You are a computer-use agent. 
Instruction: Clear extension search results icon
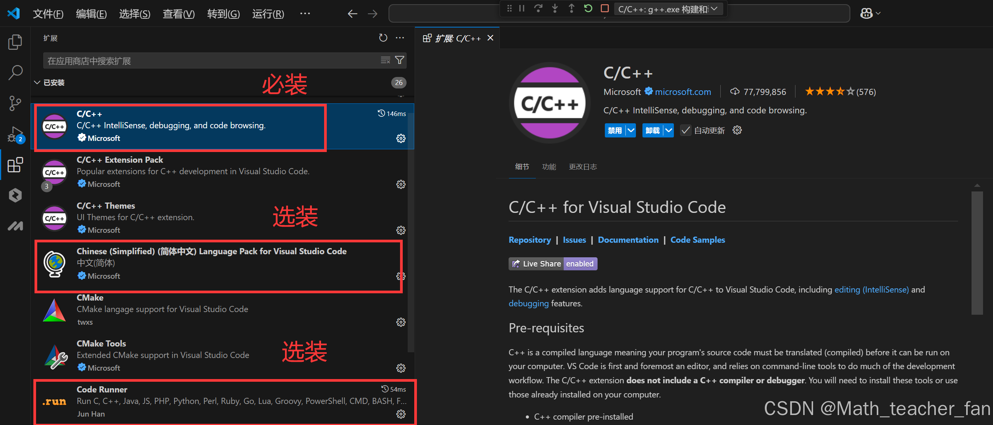385,60
